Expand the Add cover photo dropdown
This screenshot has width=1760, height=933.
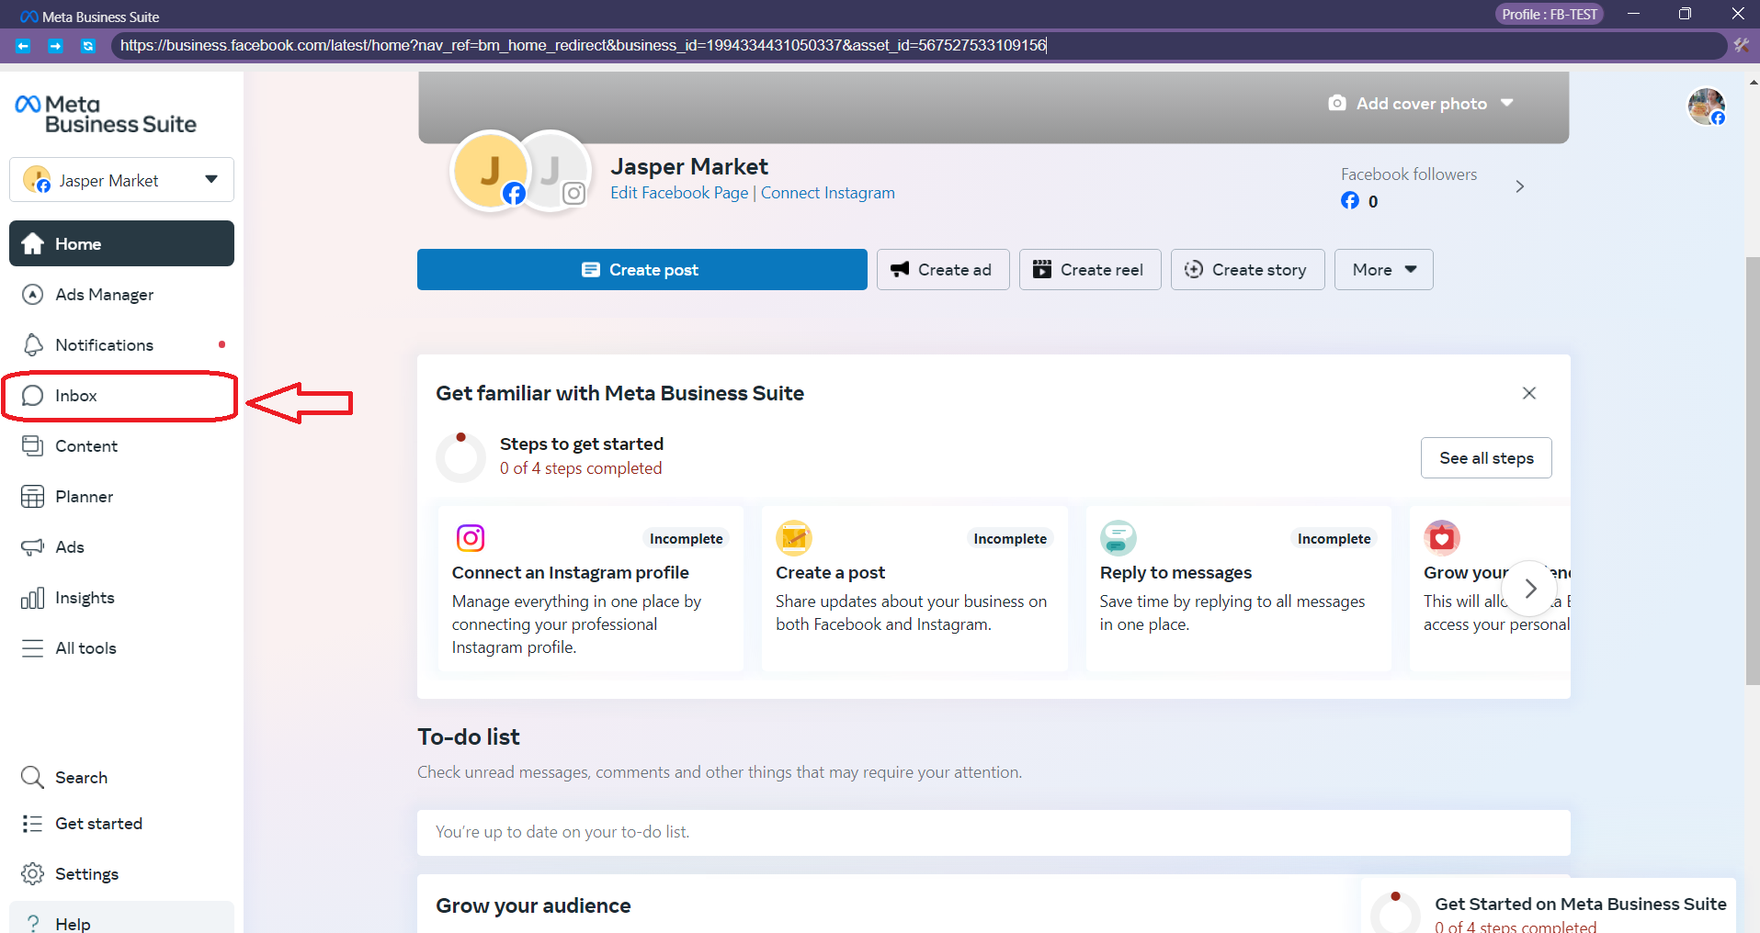click(1507, 103)
